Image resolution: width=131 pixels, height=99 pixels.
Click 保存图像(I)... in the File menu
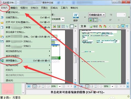tap(26, 61)
